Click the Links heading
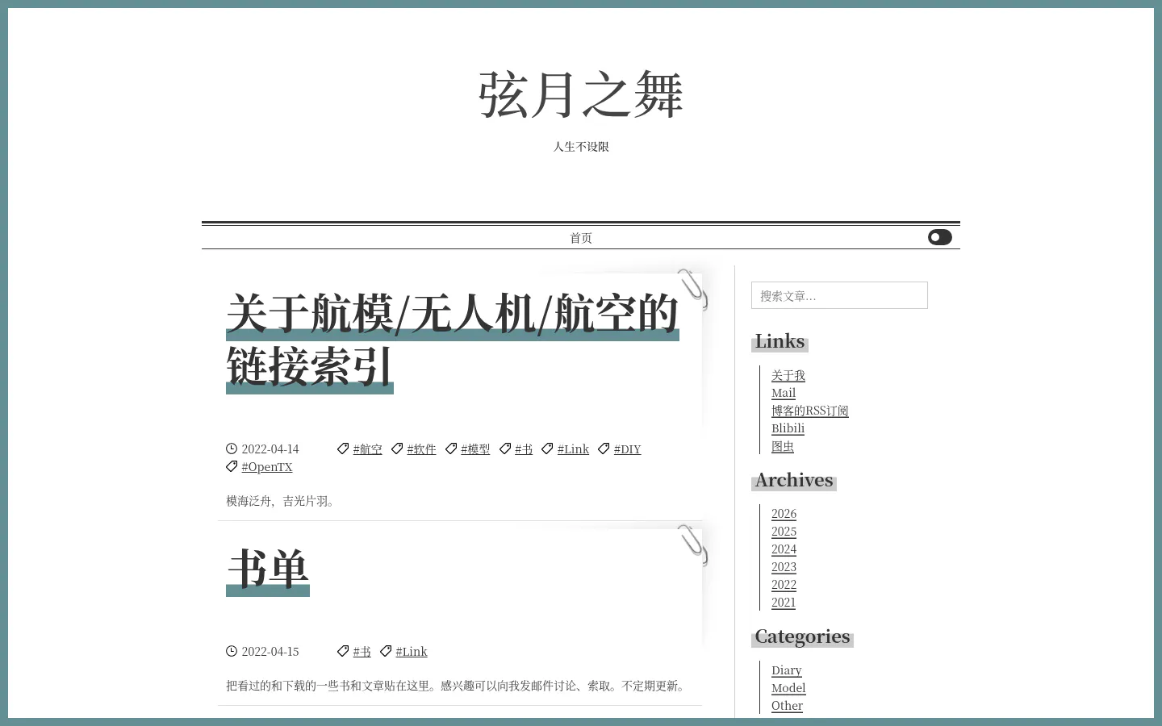 pos(780,342)
